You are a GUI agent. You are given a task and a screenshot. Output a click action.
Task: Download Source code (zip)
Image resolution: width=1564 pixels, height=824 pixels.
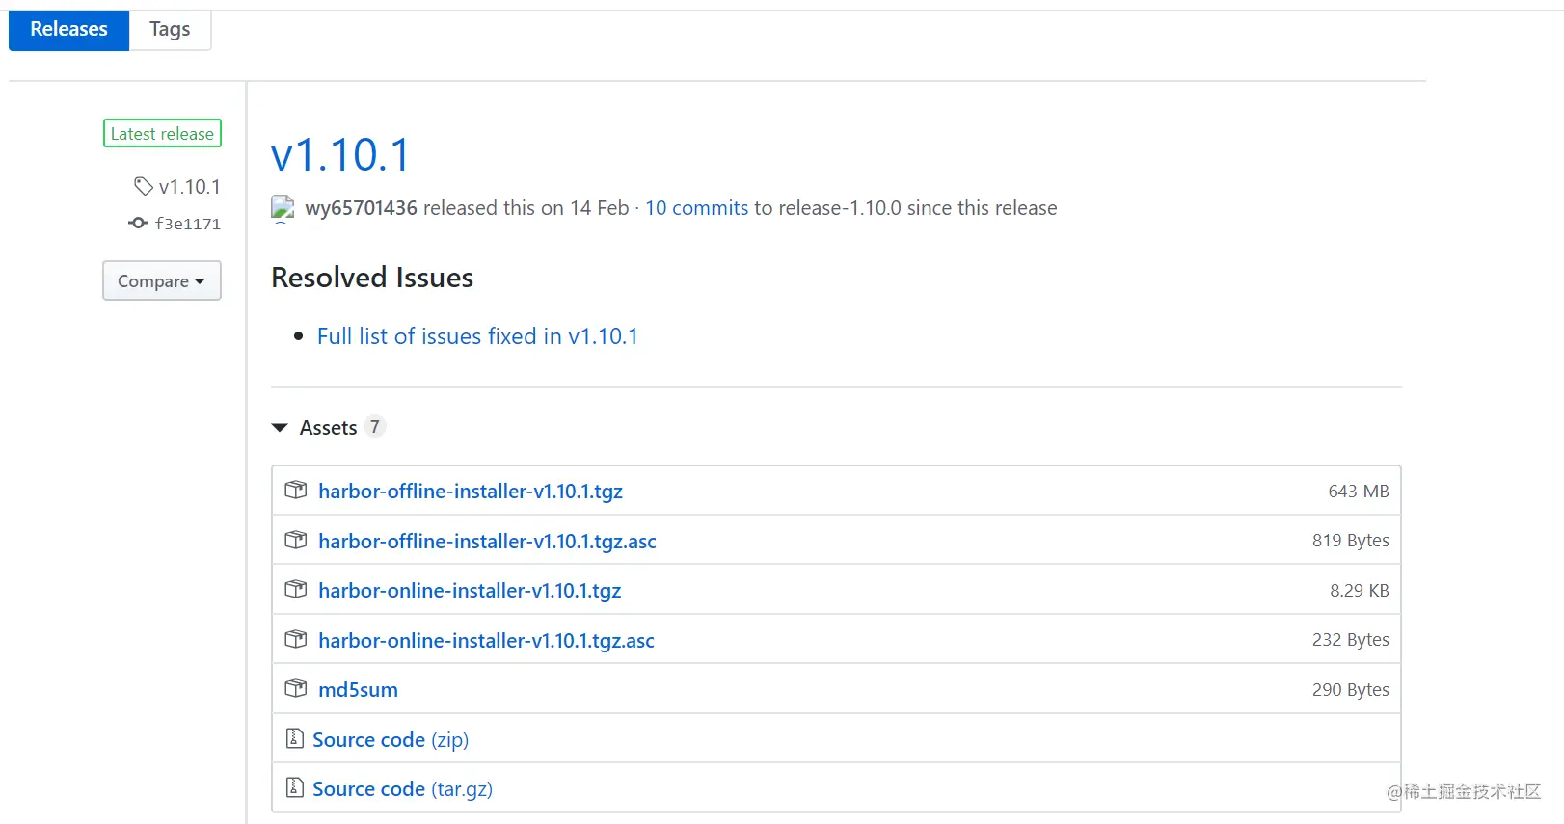(391, 740)
